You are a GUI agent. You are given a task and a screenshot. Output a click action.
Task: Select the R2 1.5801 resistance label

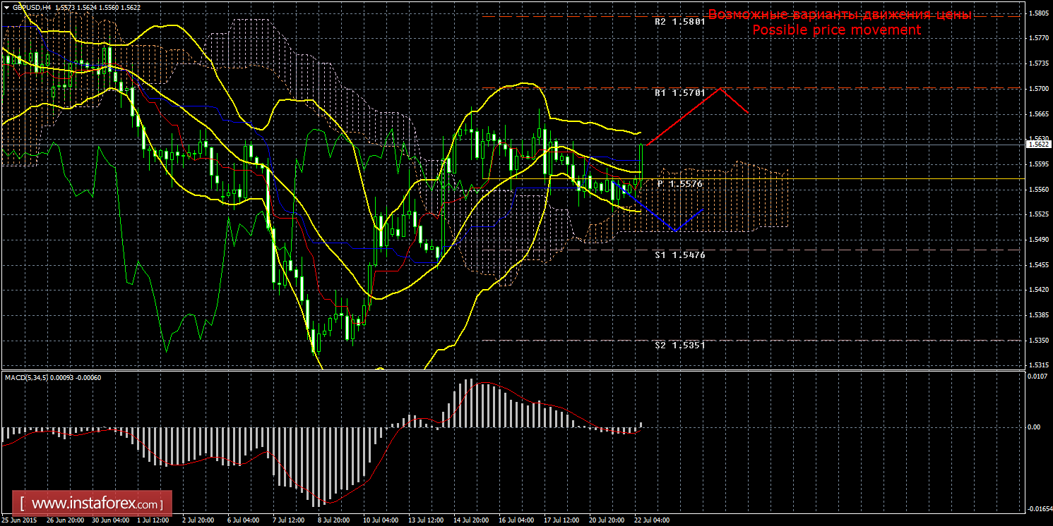click(x=679, y=22)
